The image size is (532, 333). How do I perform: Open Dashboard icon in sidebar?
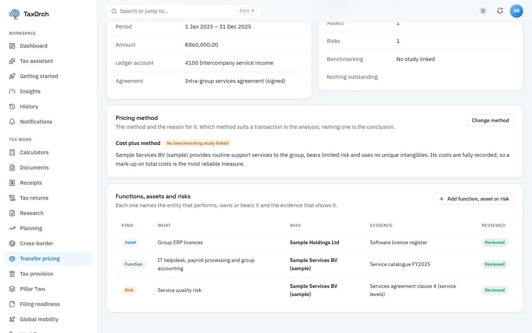[x=12, y=46]
